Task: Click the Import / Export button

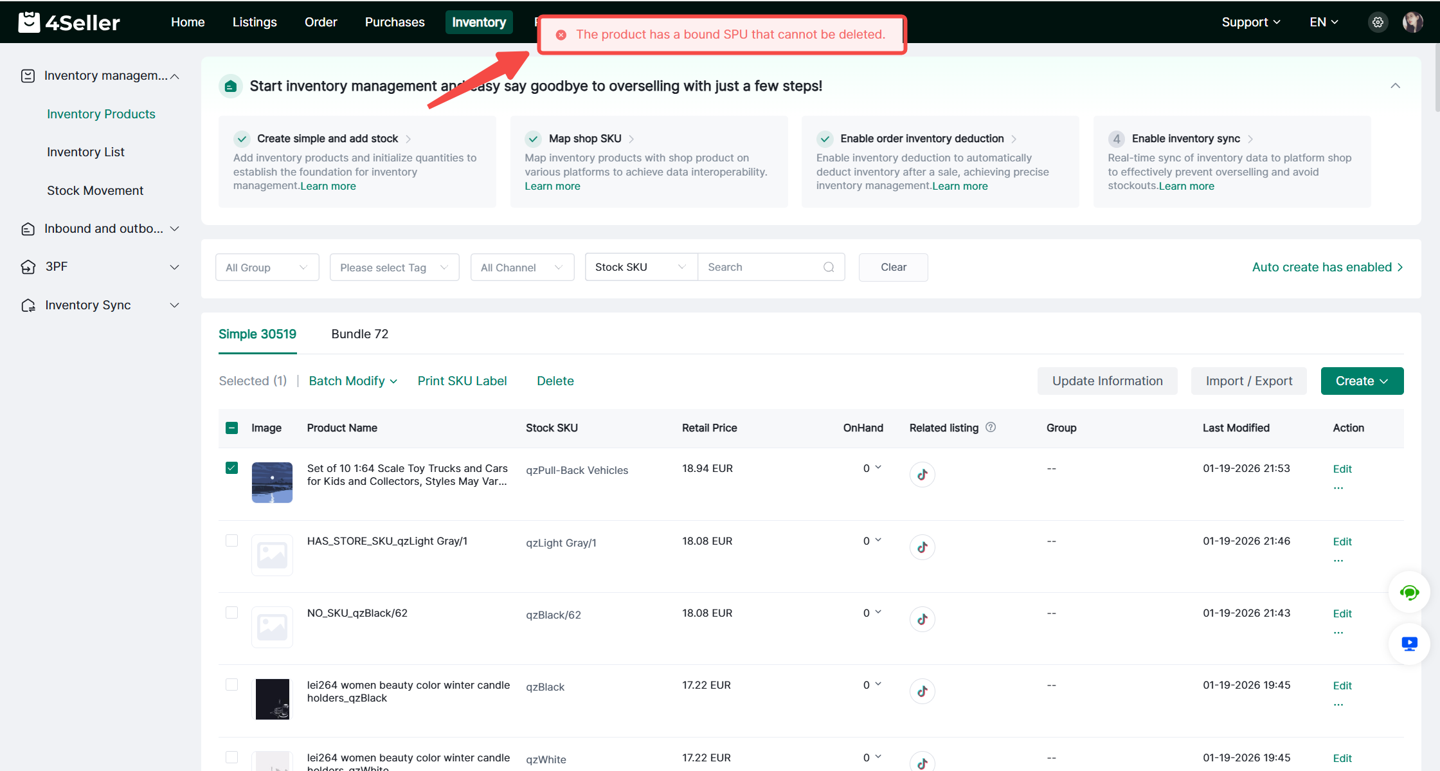Action: (x=1248, y=381)
